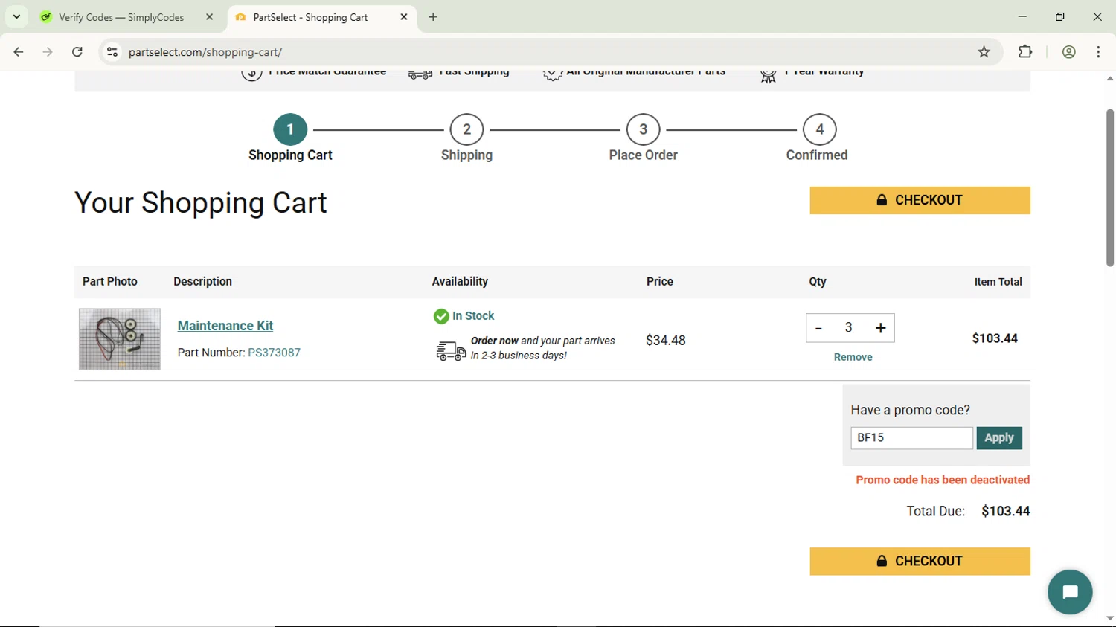Decrease quantity with minus button
Viewport: 1116px width, 627px height.
click(818, 328)
